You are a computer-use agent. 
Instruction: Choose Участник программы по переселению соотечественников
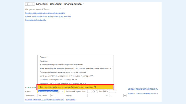click(75, 72)
